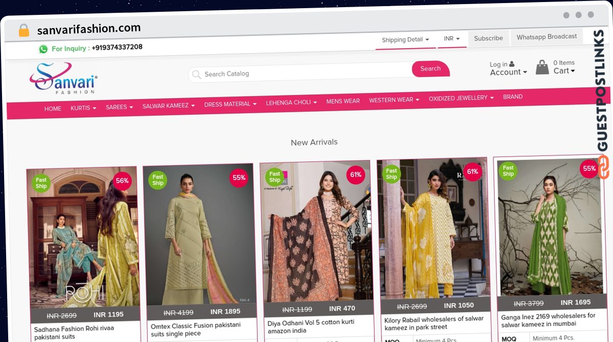Click the WhatsApp inquiry icon
The image size is (613, 342).
tap(43, 49)
